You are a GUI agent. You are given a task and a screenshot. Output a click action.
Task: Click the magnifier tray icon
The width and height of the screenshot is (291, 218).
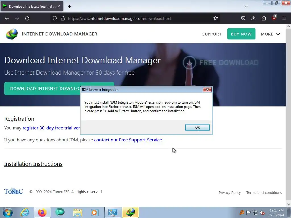click(242, 212)
